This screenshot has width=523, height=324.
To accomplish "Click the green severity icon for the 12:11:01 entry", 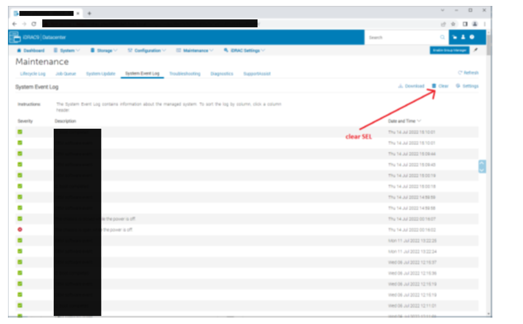I will pos(20,305).
